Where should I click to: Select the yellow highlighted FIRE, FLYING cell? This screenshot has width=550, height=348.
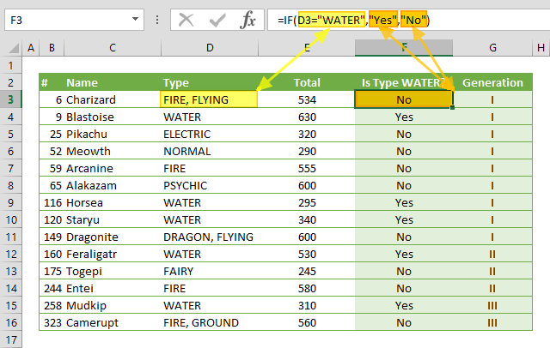(210, 99)
